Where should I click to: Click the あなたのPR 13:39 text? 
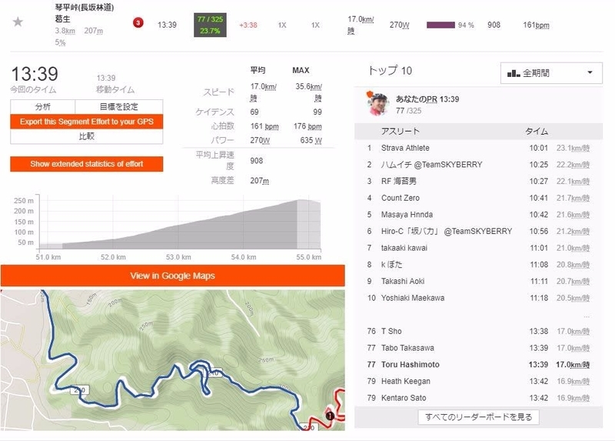pyautogui.click(x=427, y=99)
